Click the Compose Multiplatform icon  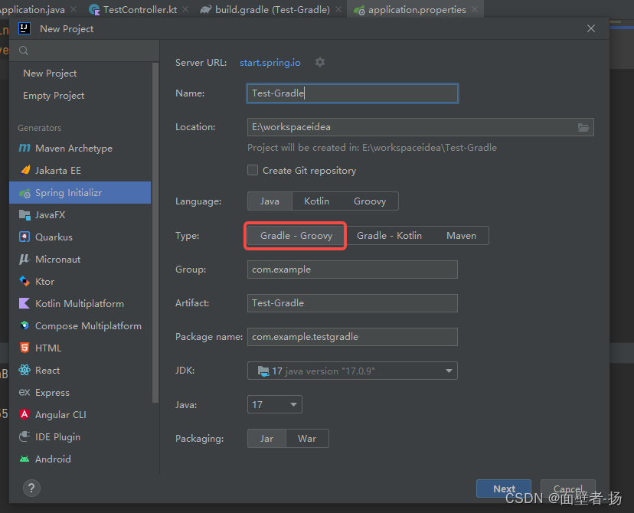coord(25,326)
